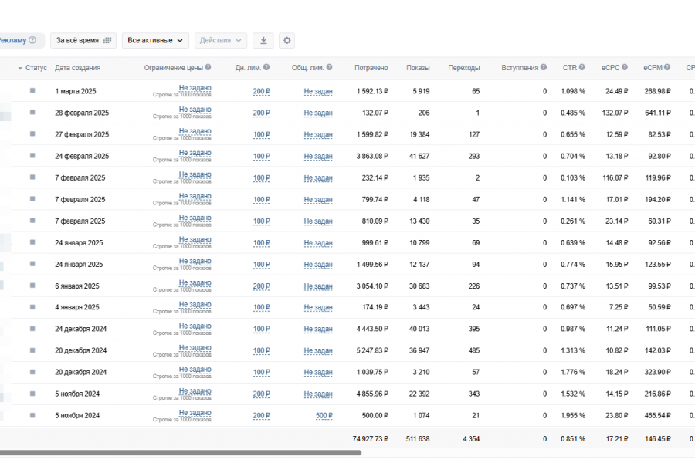The width and height of the screenshot is (695, 463).
Task: Click help icon next to eCPC
Action: pos(624,67)
